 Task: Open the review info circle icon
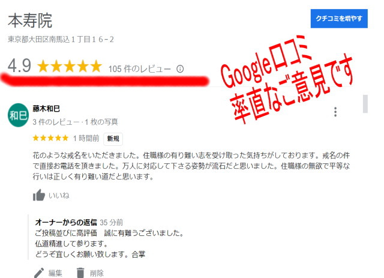(180, 69)
